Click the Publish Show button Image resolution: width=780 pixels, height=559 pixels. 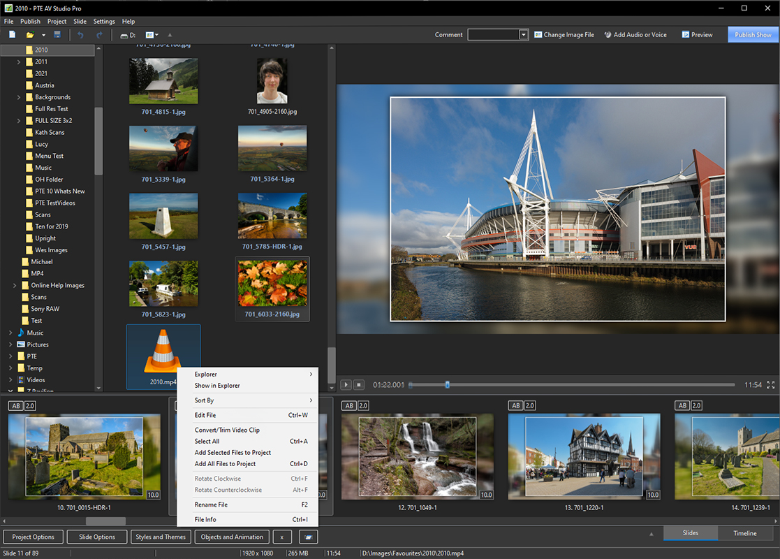tap(753, 35)
